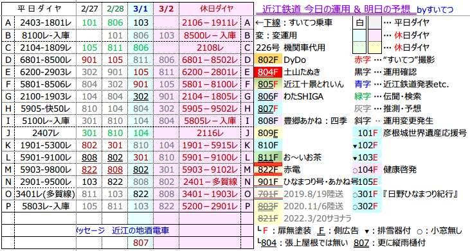The image size is (470, 251).
Task: Click the 5805レ－入庫 holiday cell
Action: (210, 121)
